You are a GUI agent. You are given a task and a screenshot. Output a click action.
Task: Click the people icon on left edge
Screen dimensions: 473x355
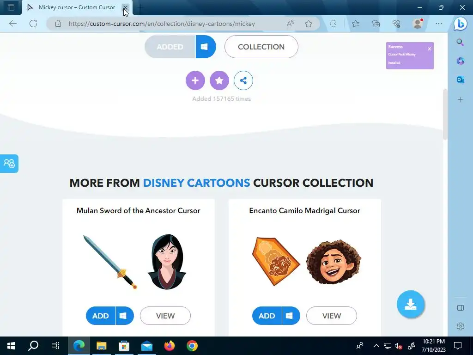(x=9, y=164)
